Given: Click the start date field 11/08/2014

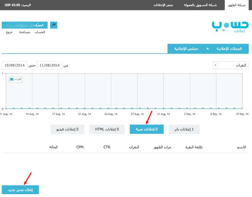Looking at the screenshot, I should coord(49,65).
